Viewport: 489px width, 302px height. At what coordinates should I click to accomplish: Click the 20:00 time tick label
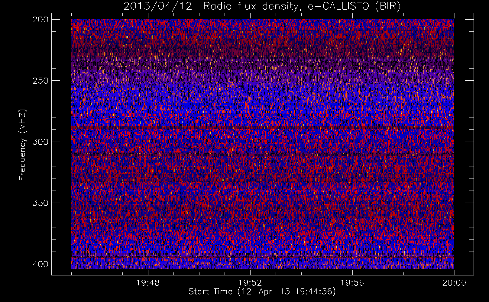pyautogui.click(x=454, y=283)
